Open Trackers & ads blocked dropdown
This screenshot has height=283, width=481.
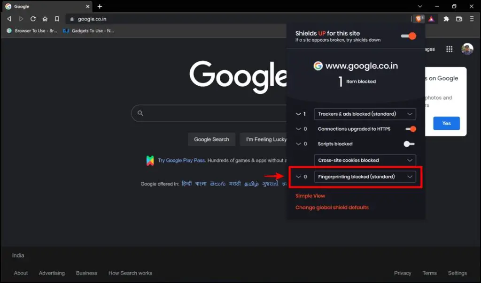click(365, 114)
